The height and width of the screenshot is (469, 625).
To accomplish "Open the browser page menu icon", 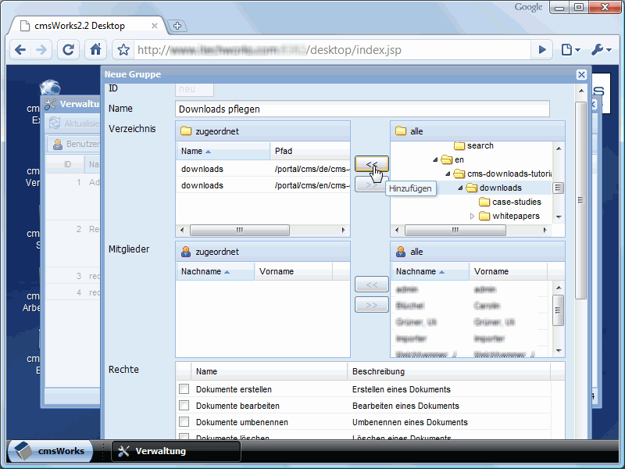I will coord(570,50).
